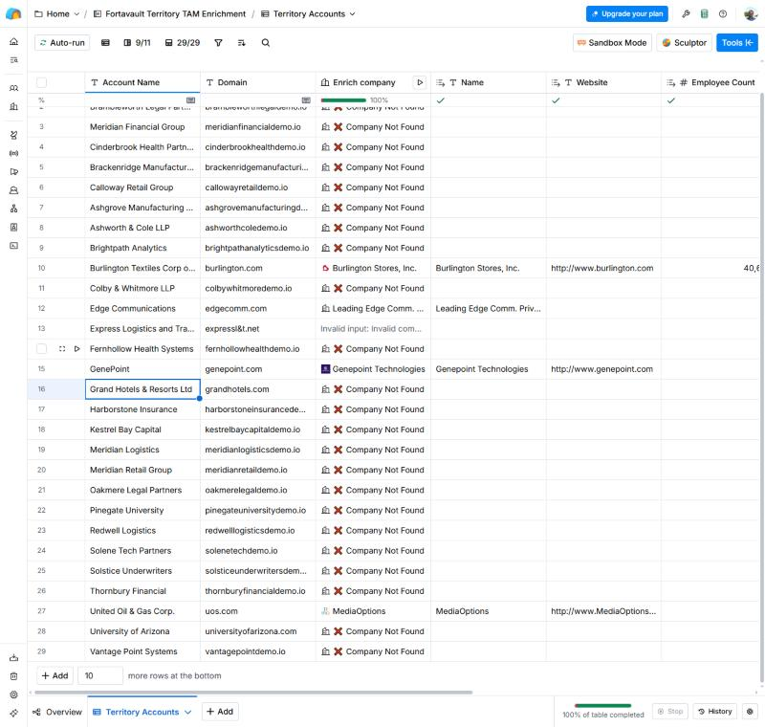The image size is (765, 727).
Task: Toggle the select-all rows checkbox
Action: pyautogui.click(x=42, y=82)
